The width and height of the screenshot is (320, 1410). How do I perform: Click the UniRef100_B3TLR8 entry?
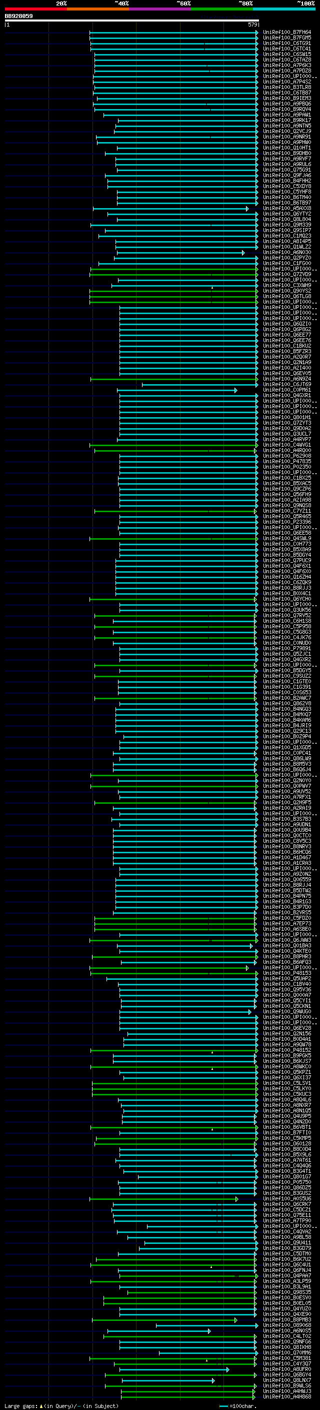click(287, 87)
